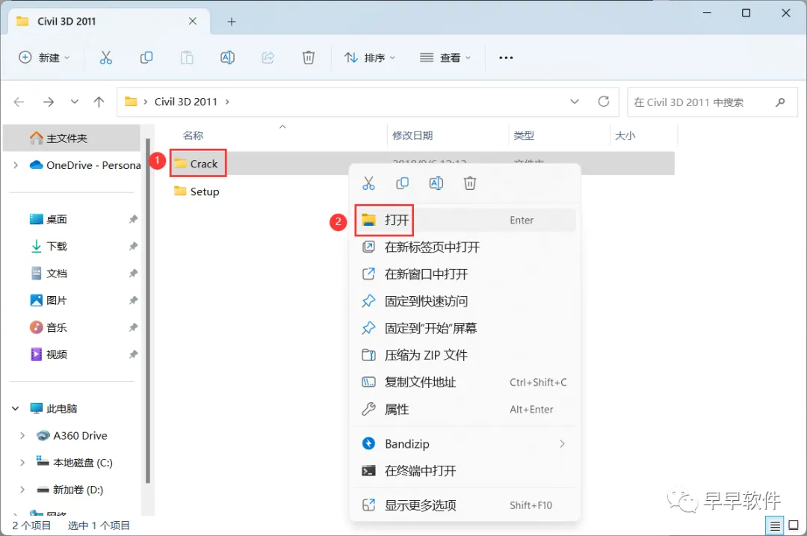
Task: Click the Delete trash icon in the top toolbar
Action: click(309, 58)
